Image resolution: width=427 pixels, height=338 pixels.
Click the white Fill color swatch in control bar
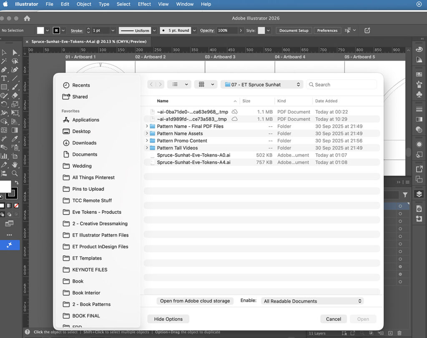40,30
